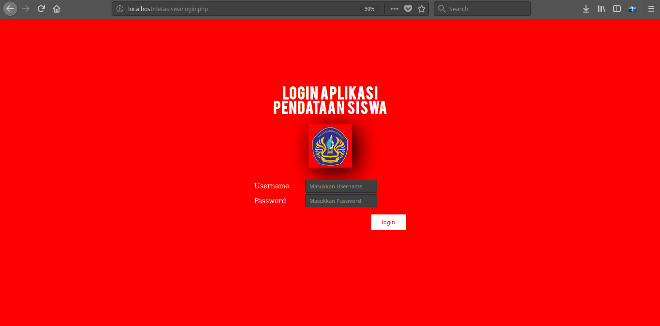Click the Firefox downloads arrow icon
Image resolution: width=660 pixels, height=326 pixels.
pos(586,8)
